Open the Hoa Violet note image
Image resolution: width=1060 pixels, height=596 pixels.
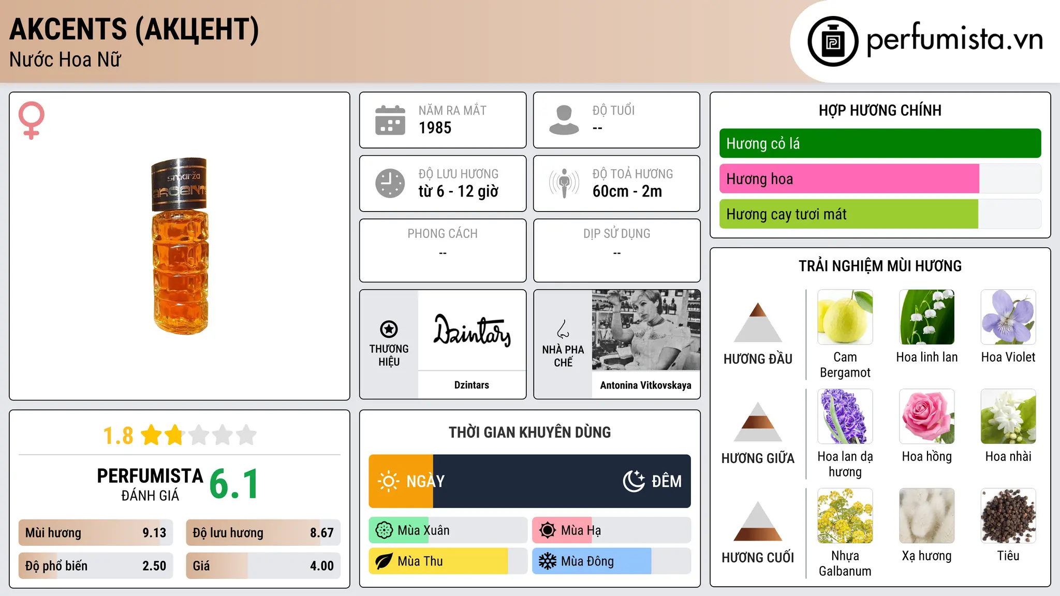tap(1008, 317)
